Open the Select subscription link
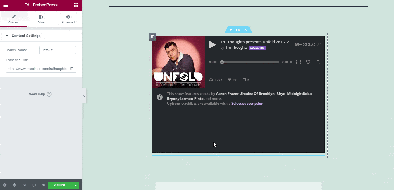The height and width of the screenshot is (190, 394). point(247,104)
